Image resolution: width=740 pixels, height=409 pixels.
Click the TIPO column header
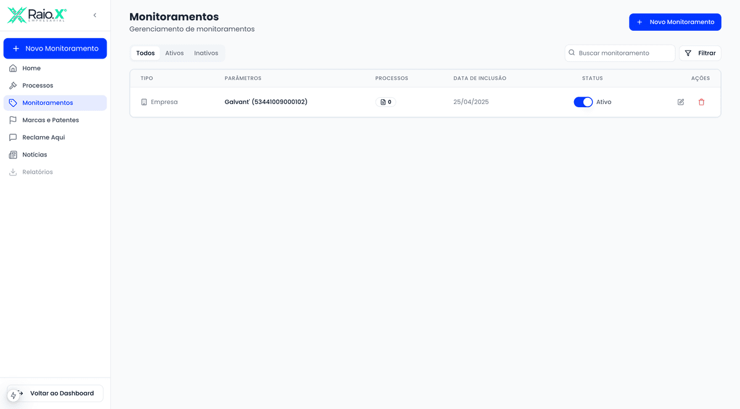click(147, 78)
